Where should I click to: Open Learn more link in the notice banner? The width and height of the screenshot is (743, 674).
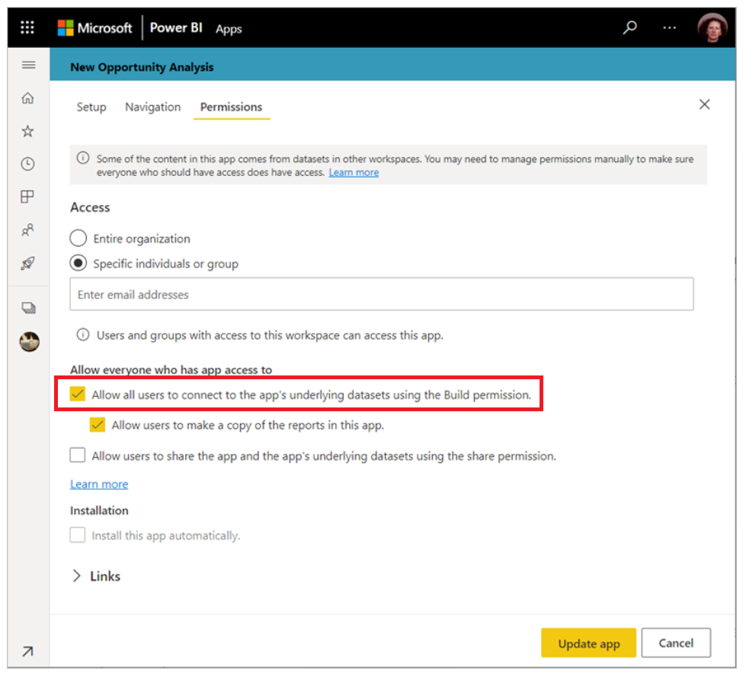point(354,172)
